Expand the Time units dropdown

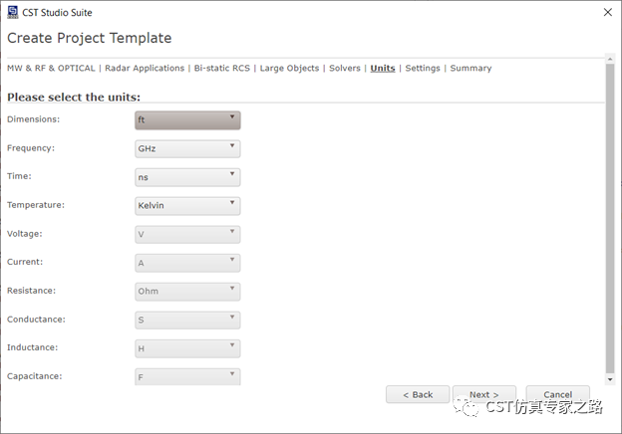(x=187, y=177)
